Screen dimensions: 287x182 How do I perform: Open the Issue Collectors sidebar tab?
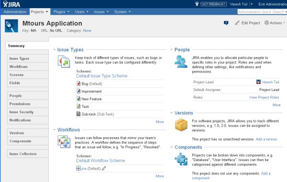click(28, 154)
